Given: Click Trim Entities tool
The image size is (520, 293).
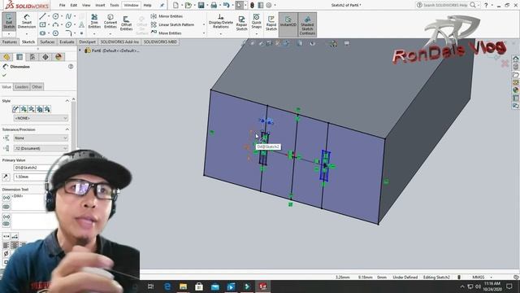Looking at the screenshot, I should click(x=94, y=21).
